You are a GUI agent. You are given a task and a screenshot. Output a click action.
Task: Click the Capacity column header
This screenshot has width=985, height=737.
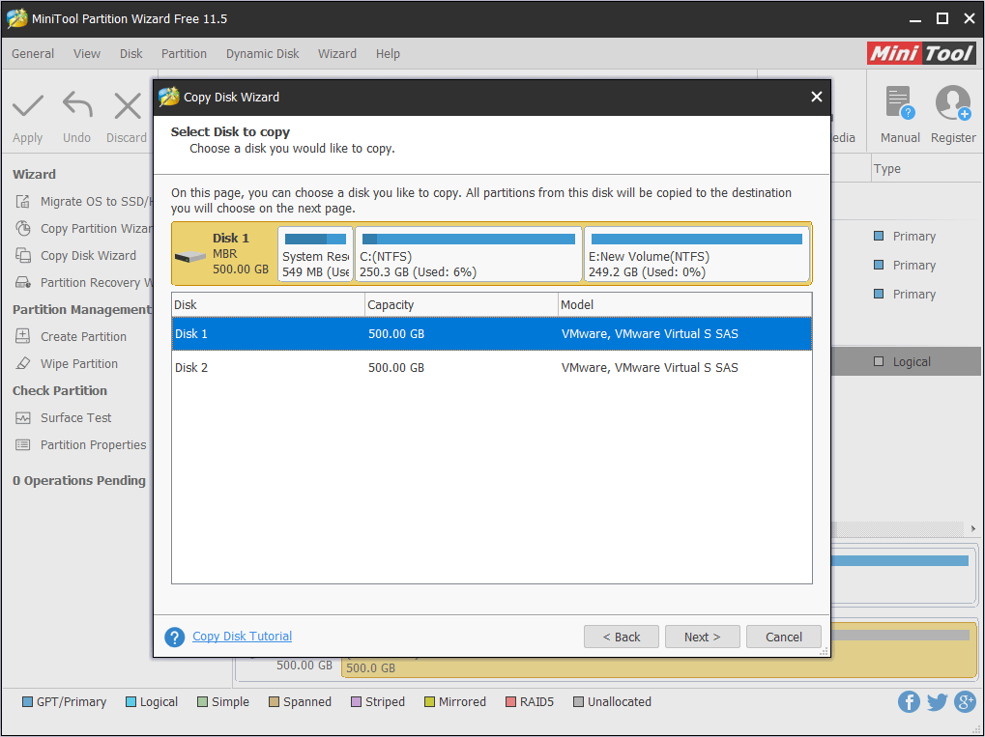tap(462, 304)
